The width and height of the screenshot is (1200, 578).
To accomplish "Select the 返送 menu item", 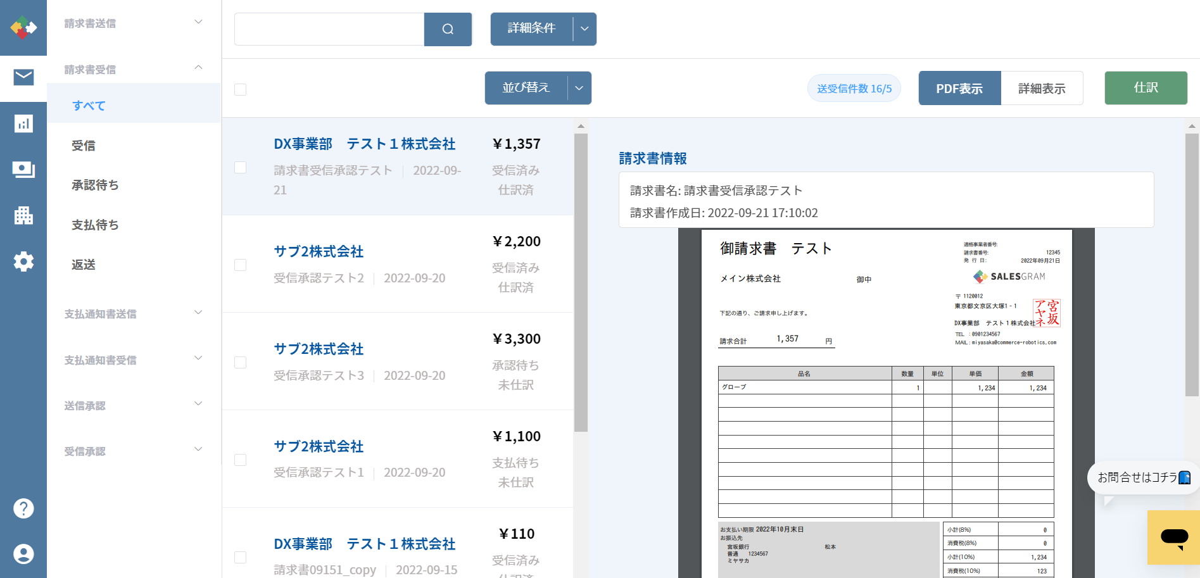I will (x=134, y=265).
